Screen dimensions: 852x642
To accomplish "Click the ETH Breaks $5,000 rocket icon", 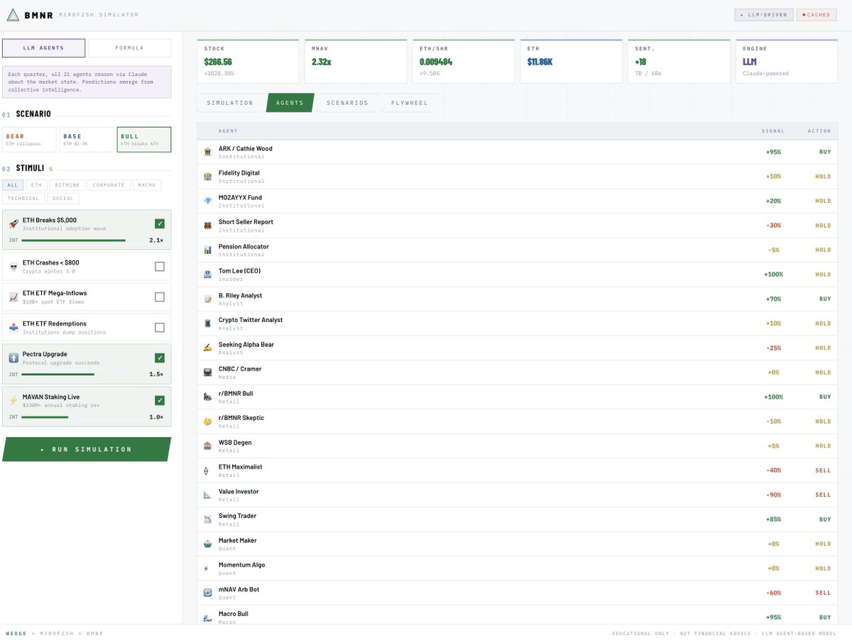I will (x=13, y=224).
